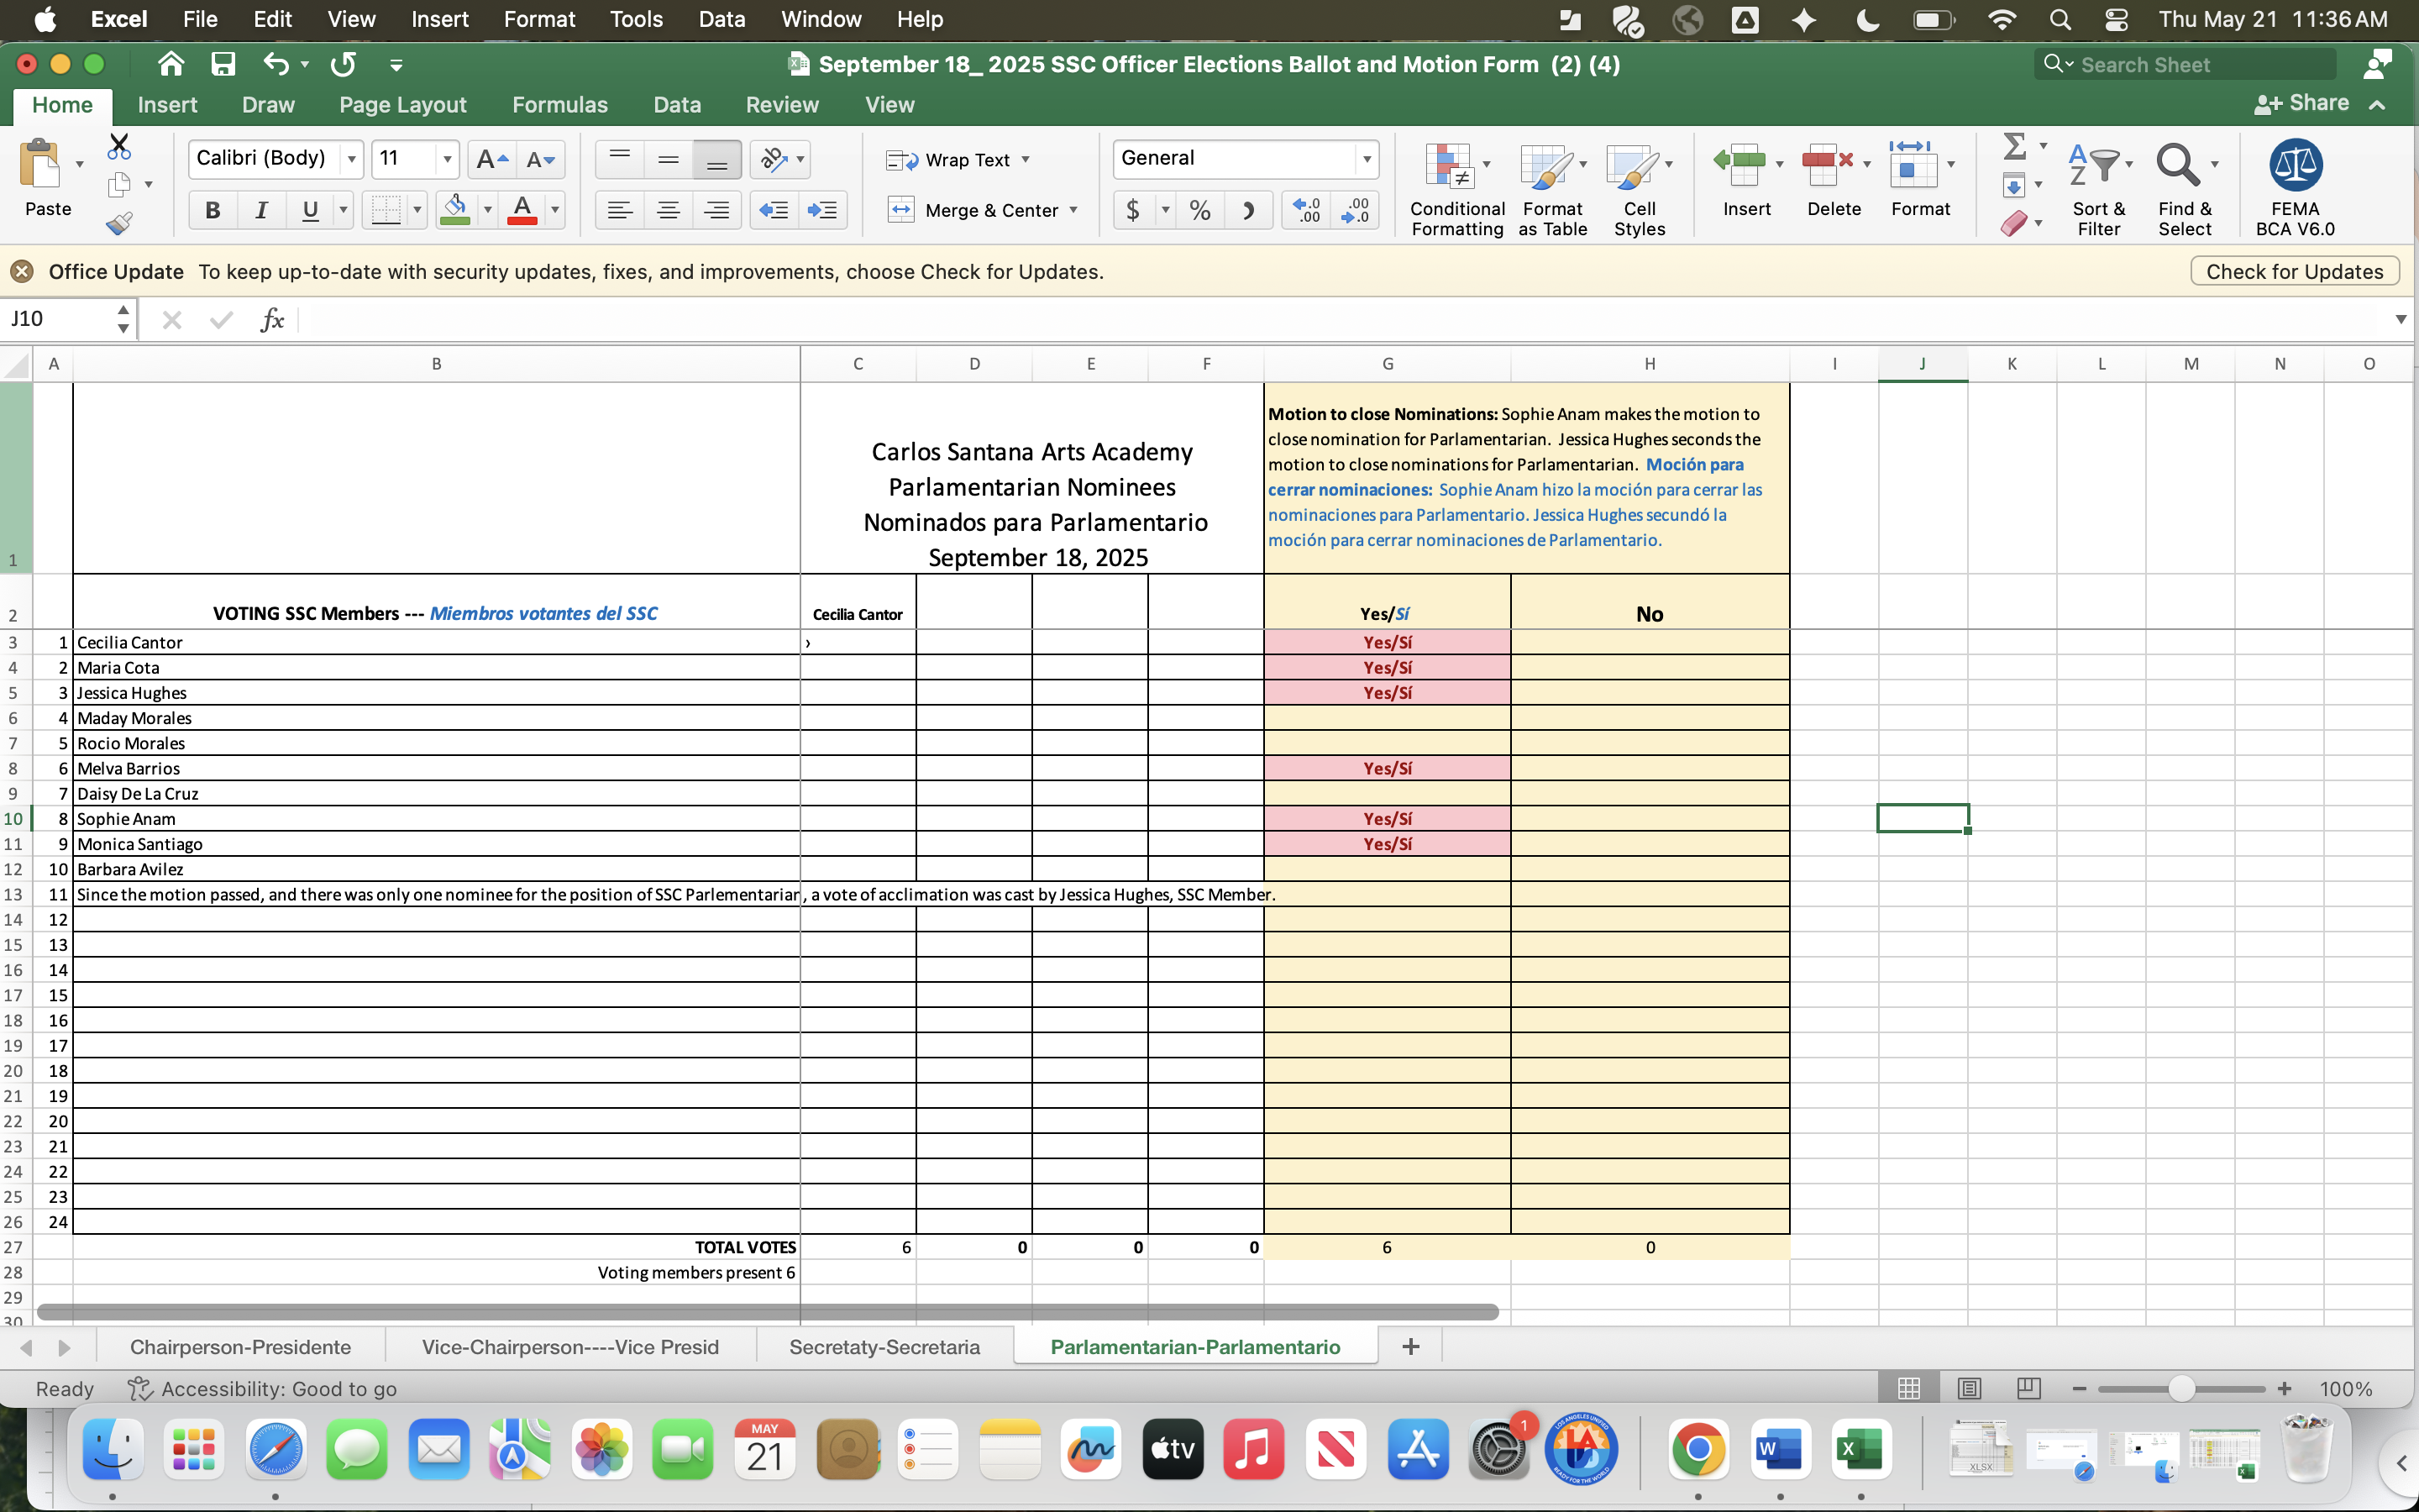
Task: Expand the Merge & Center options arrow
Action: point(1073,210)
